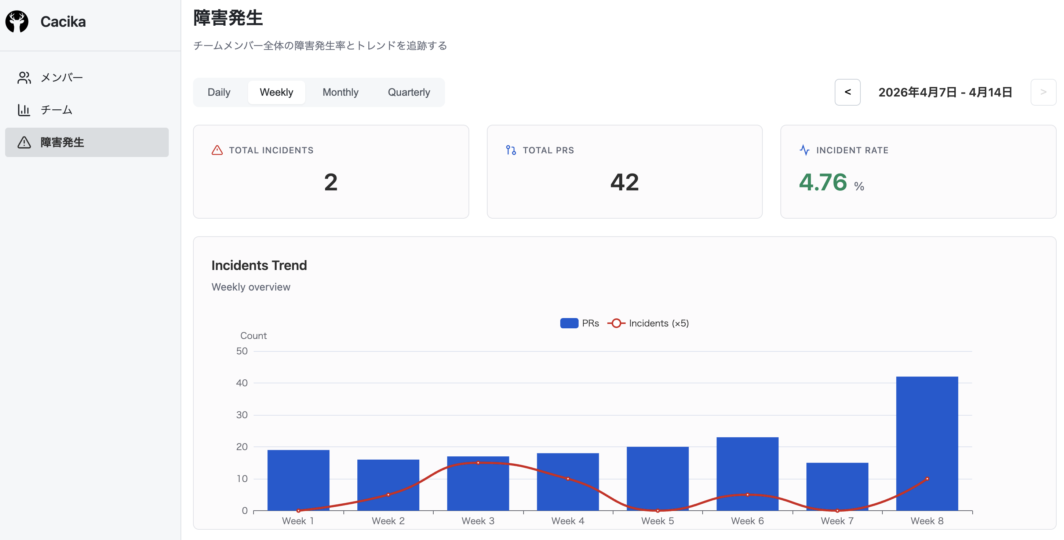Go to previous week with < button
Viewport: 1064px width, 540px height.
pyautogui.click(x=847, y=92)
